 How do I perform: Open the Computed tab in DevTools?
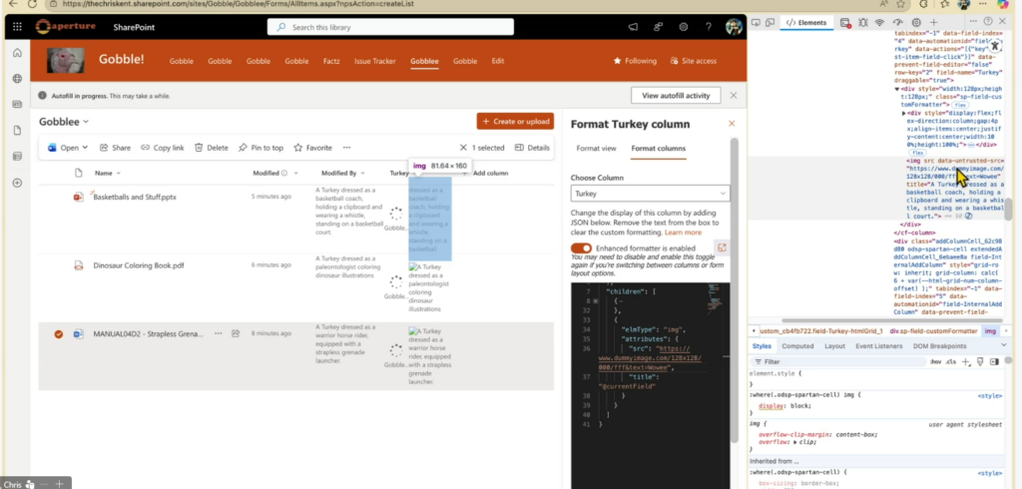(797, 346)
